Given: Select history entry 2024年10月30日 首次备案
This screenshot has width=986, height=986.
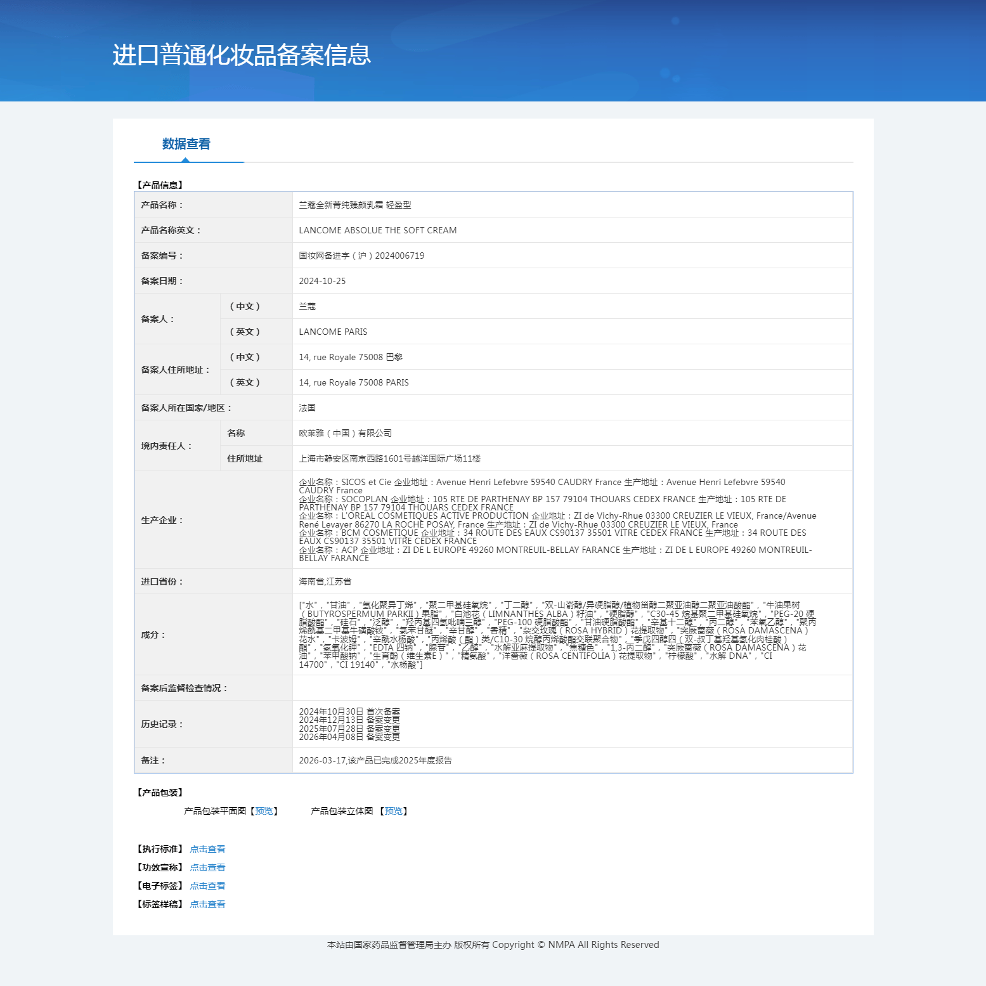Looking at the screenshot, I should 349,711.
